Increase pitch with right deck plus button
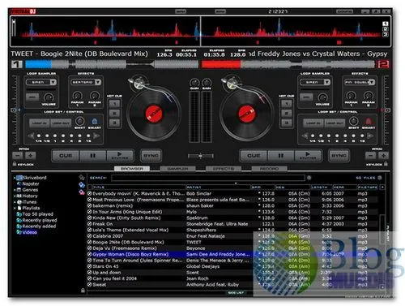405x306 pixels. tap(383, 156)
